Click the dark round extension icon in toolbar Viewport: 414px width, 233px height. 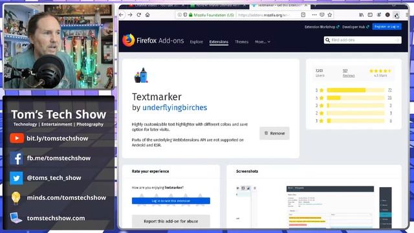[x=387, y=15]
